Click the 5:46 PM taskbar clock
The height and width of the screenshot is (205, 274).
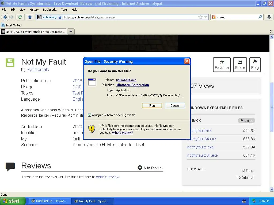click(264, 201)
